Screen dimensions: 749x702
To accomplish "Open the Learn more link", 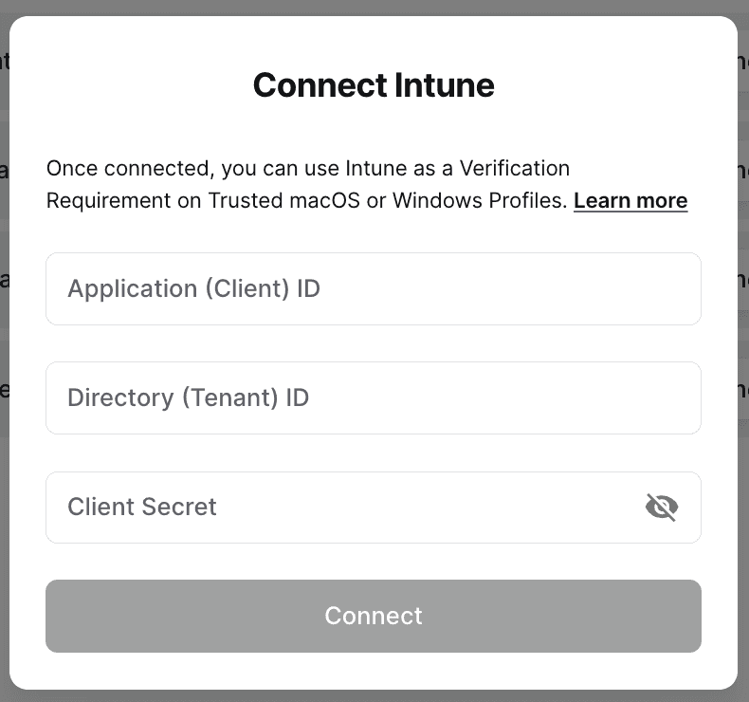I will [630, 201].
